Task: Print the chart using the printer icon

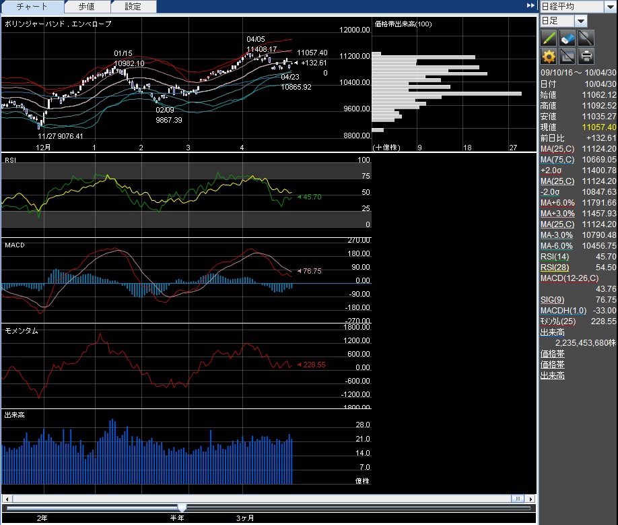Action: [x=586, y=56]
